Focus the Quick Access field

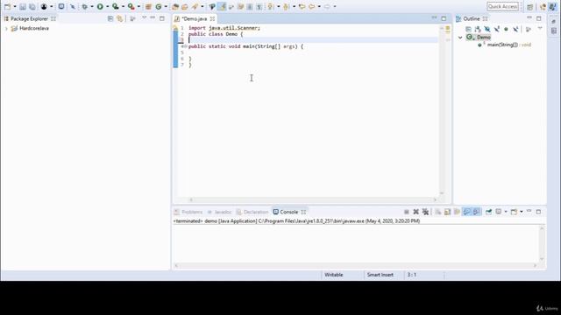(502, 6)
